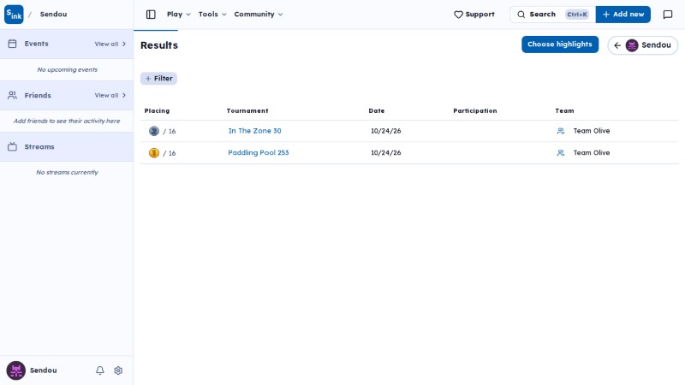Image resolution: width=685 pixels, height=385 pixels.
Task: Open Paddling Pool 253 tournament
Action: pos(259,153)
